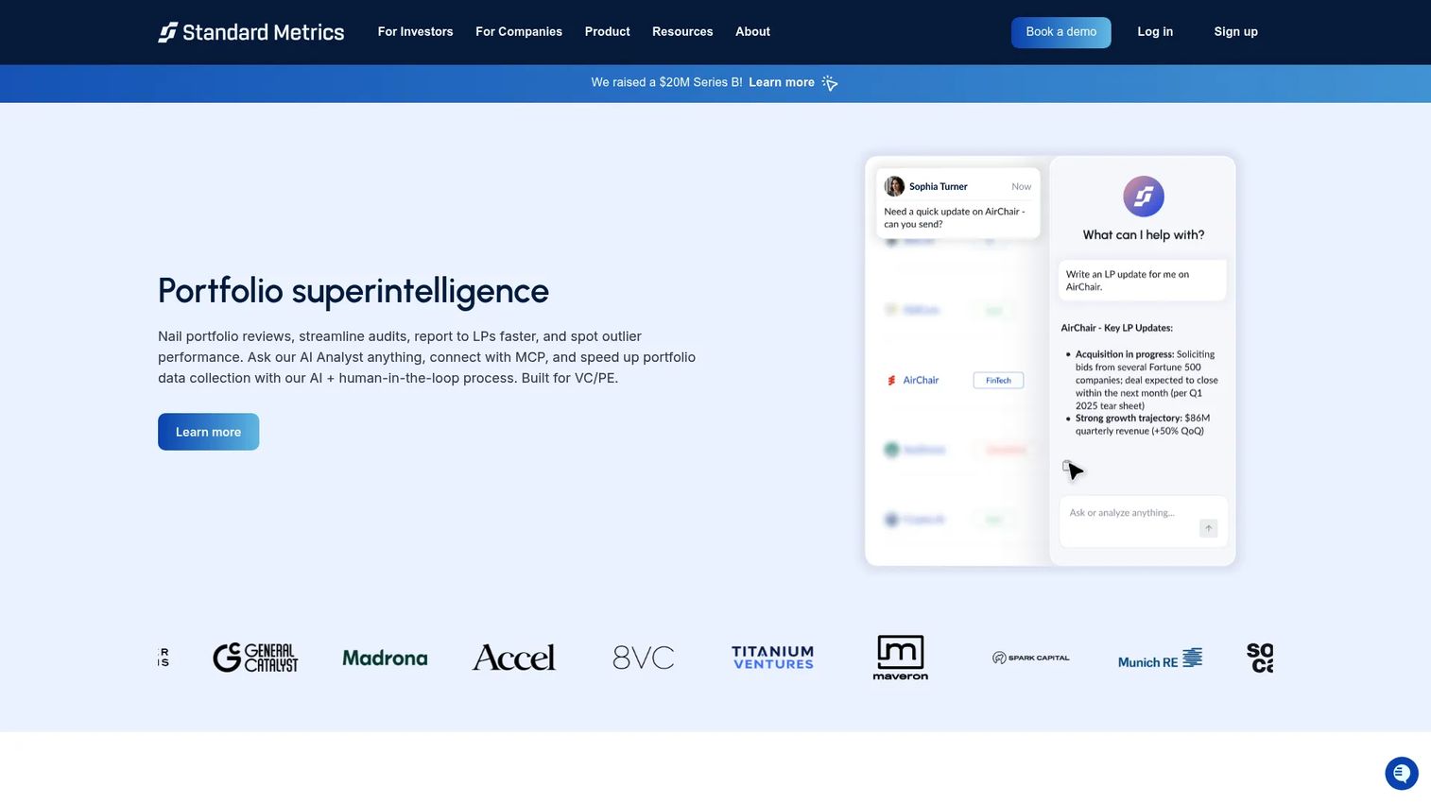Screen dimensions: 1431x804
Task: Open the Resources menu
Action: (x=682, y=32)
